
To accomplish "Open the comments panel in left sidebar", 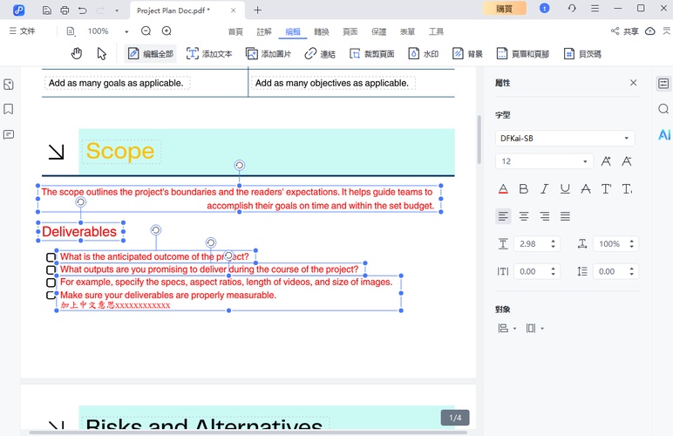I will (x=9, y=134).
